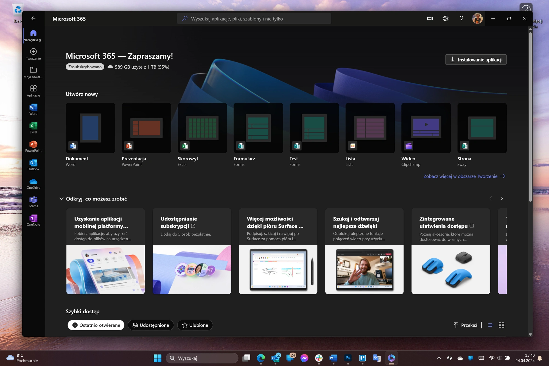Click the Przekaż upload button

pyautogui.click(x=466, y=325)
